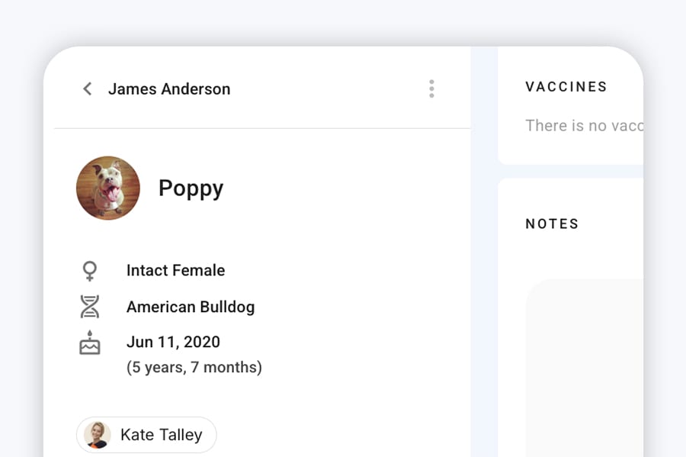
Task: Click Kate Talley's avatar picture
Action: click(97, 435)
